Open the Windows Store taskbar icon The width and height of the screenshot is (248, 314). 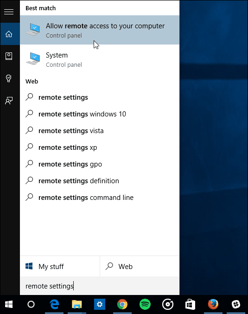tap(190, 304)
